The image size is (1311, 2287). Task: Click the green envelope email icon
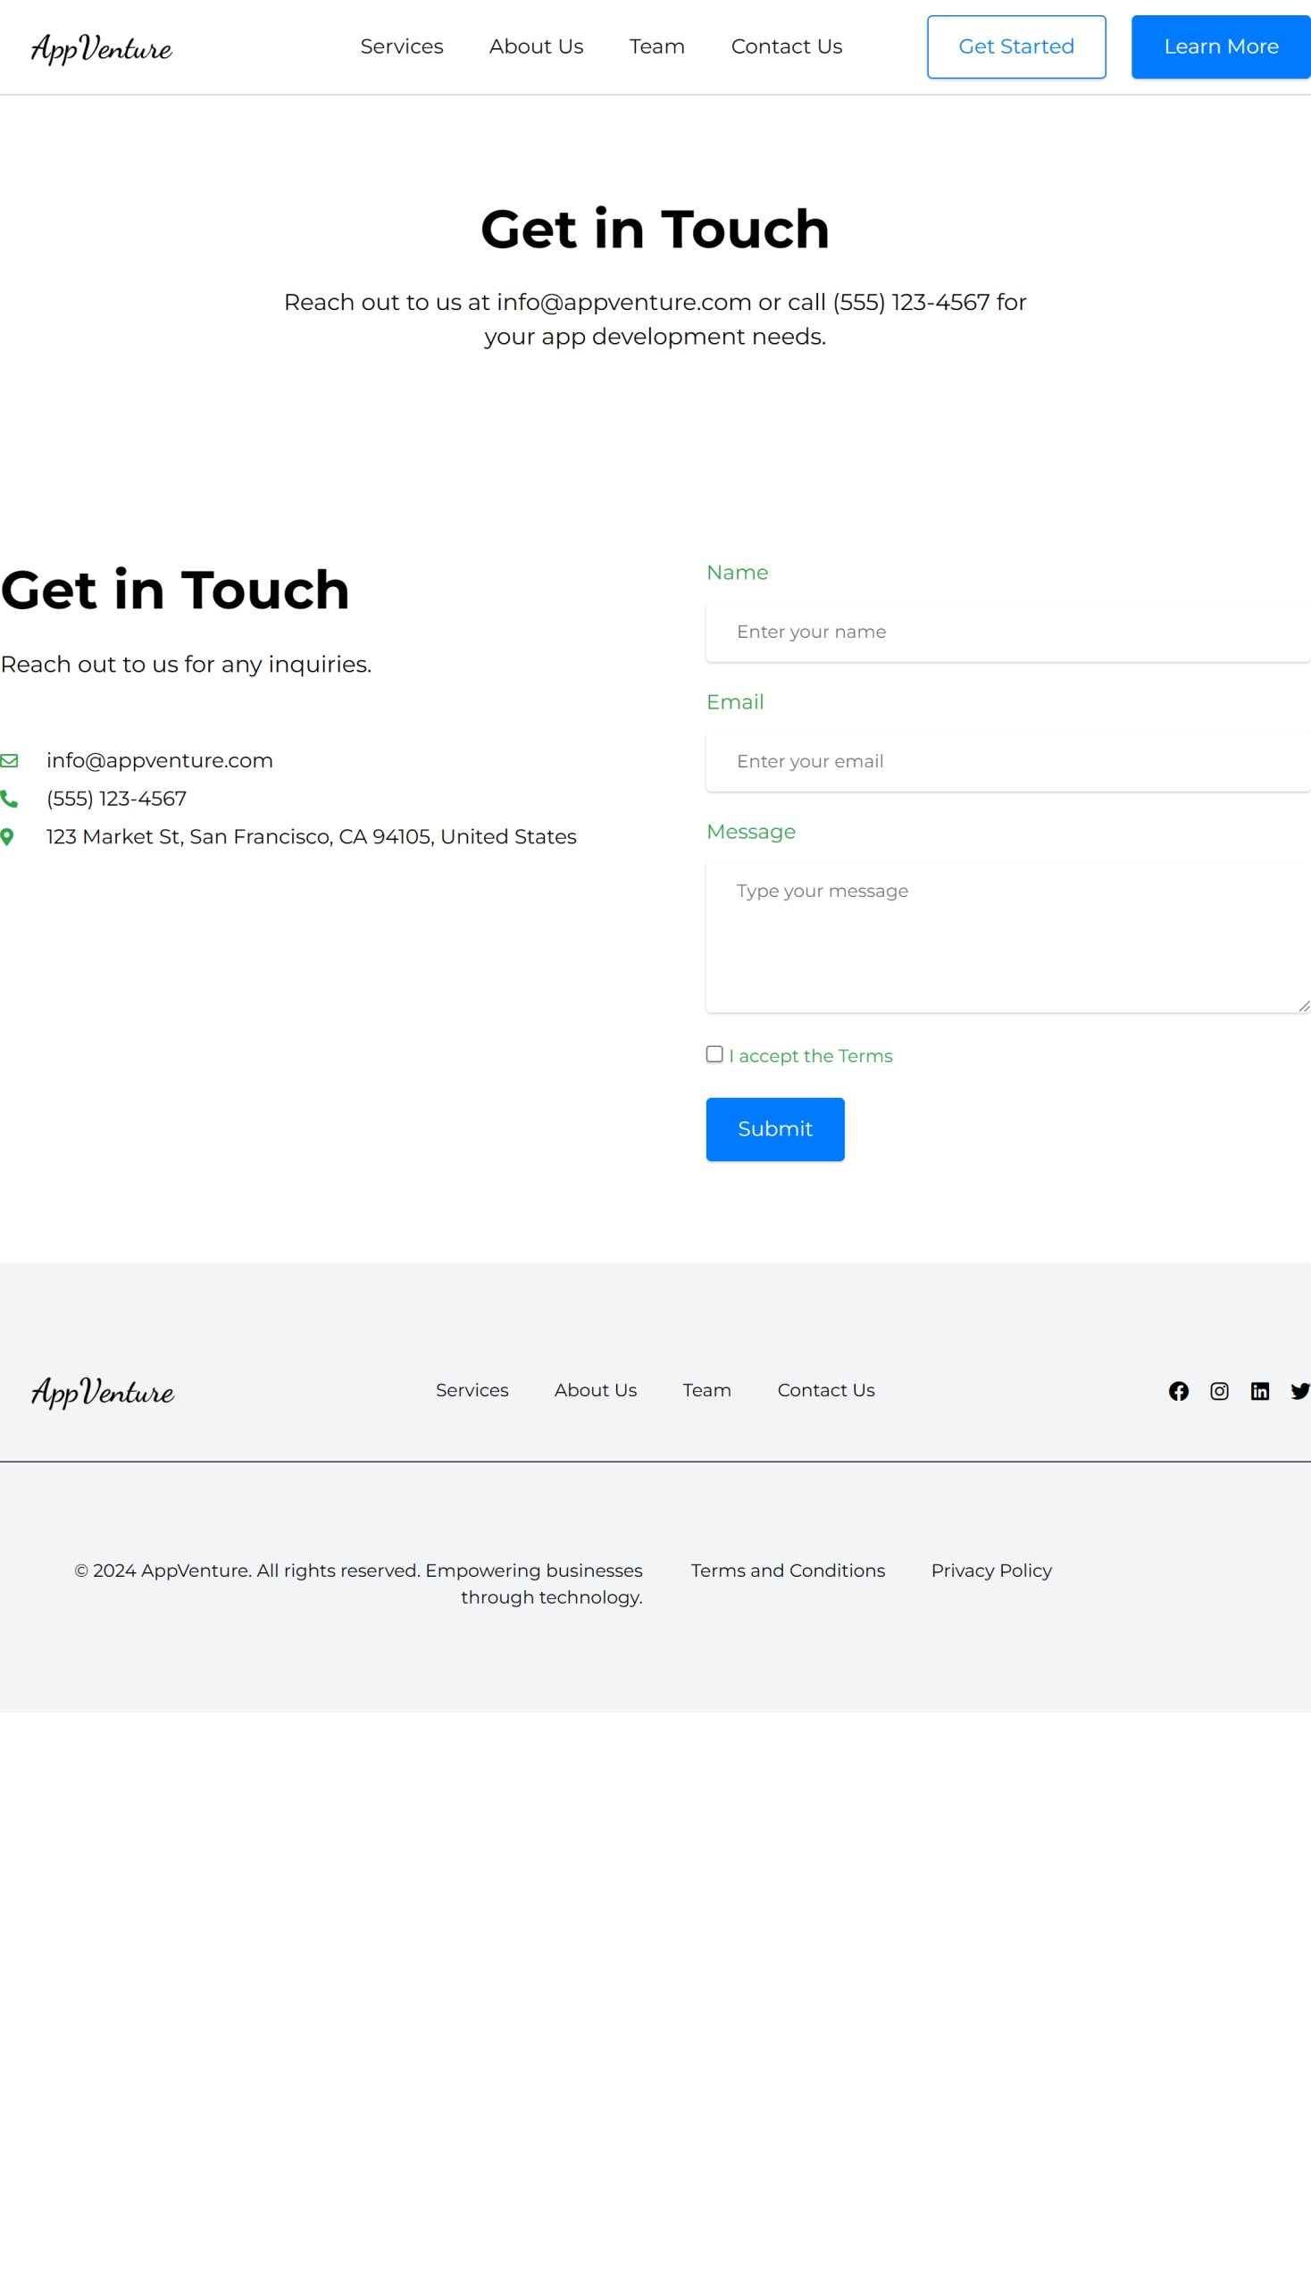click(x=9, y=760)
